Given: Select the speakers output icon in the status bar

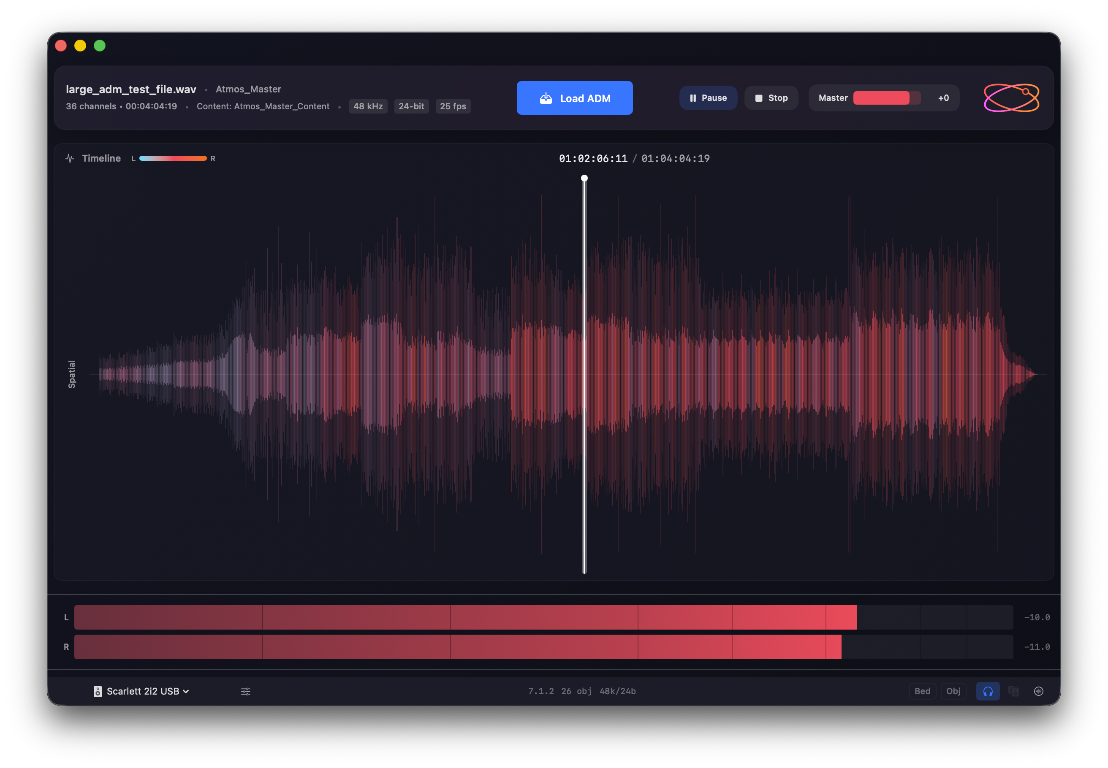Looking at the screenshot, I should (x=1013, y=691).
